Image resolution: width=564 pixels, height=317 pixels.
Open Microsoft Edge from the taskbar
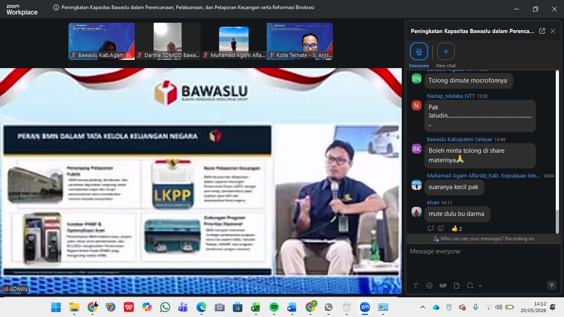[201, 308]
